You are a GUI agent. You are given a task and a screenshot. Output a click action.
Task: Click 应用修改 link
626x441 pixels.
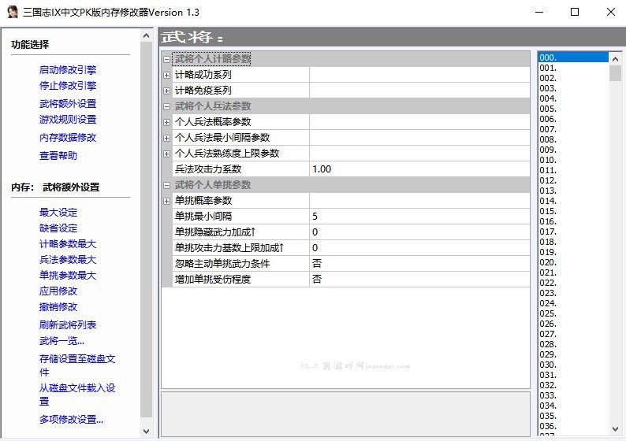tap(58, 291)
